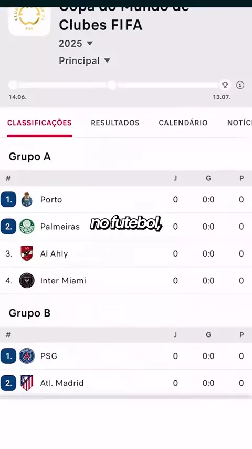
Task: Tap the FIFA Club World Cup logo
Action: point(29,20)
